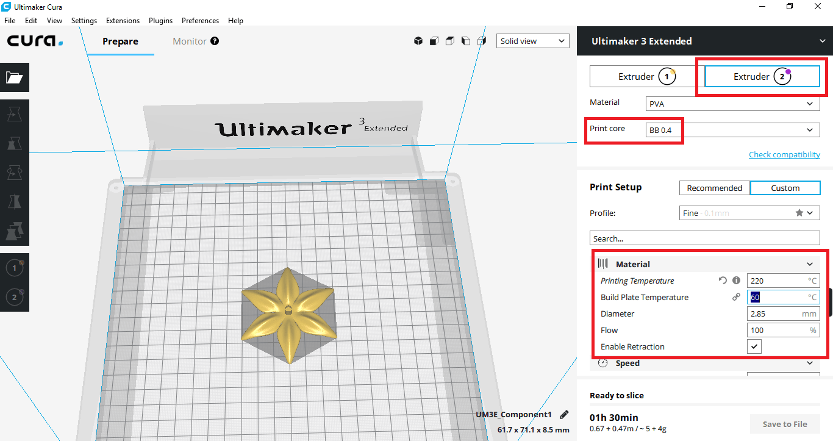Choose extruder 2 in left toolbar
This screenshot has height=441, width=833.
(x=14, y=297)
